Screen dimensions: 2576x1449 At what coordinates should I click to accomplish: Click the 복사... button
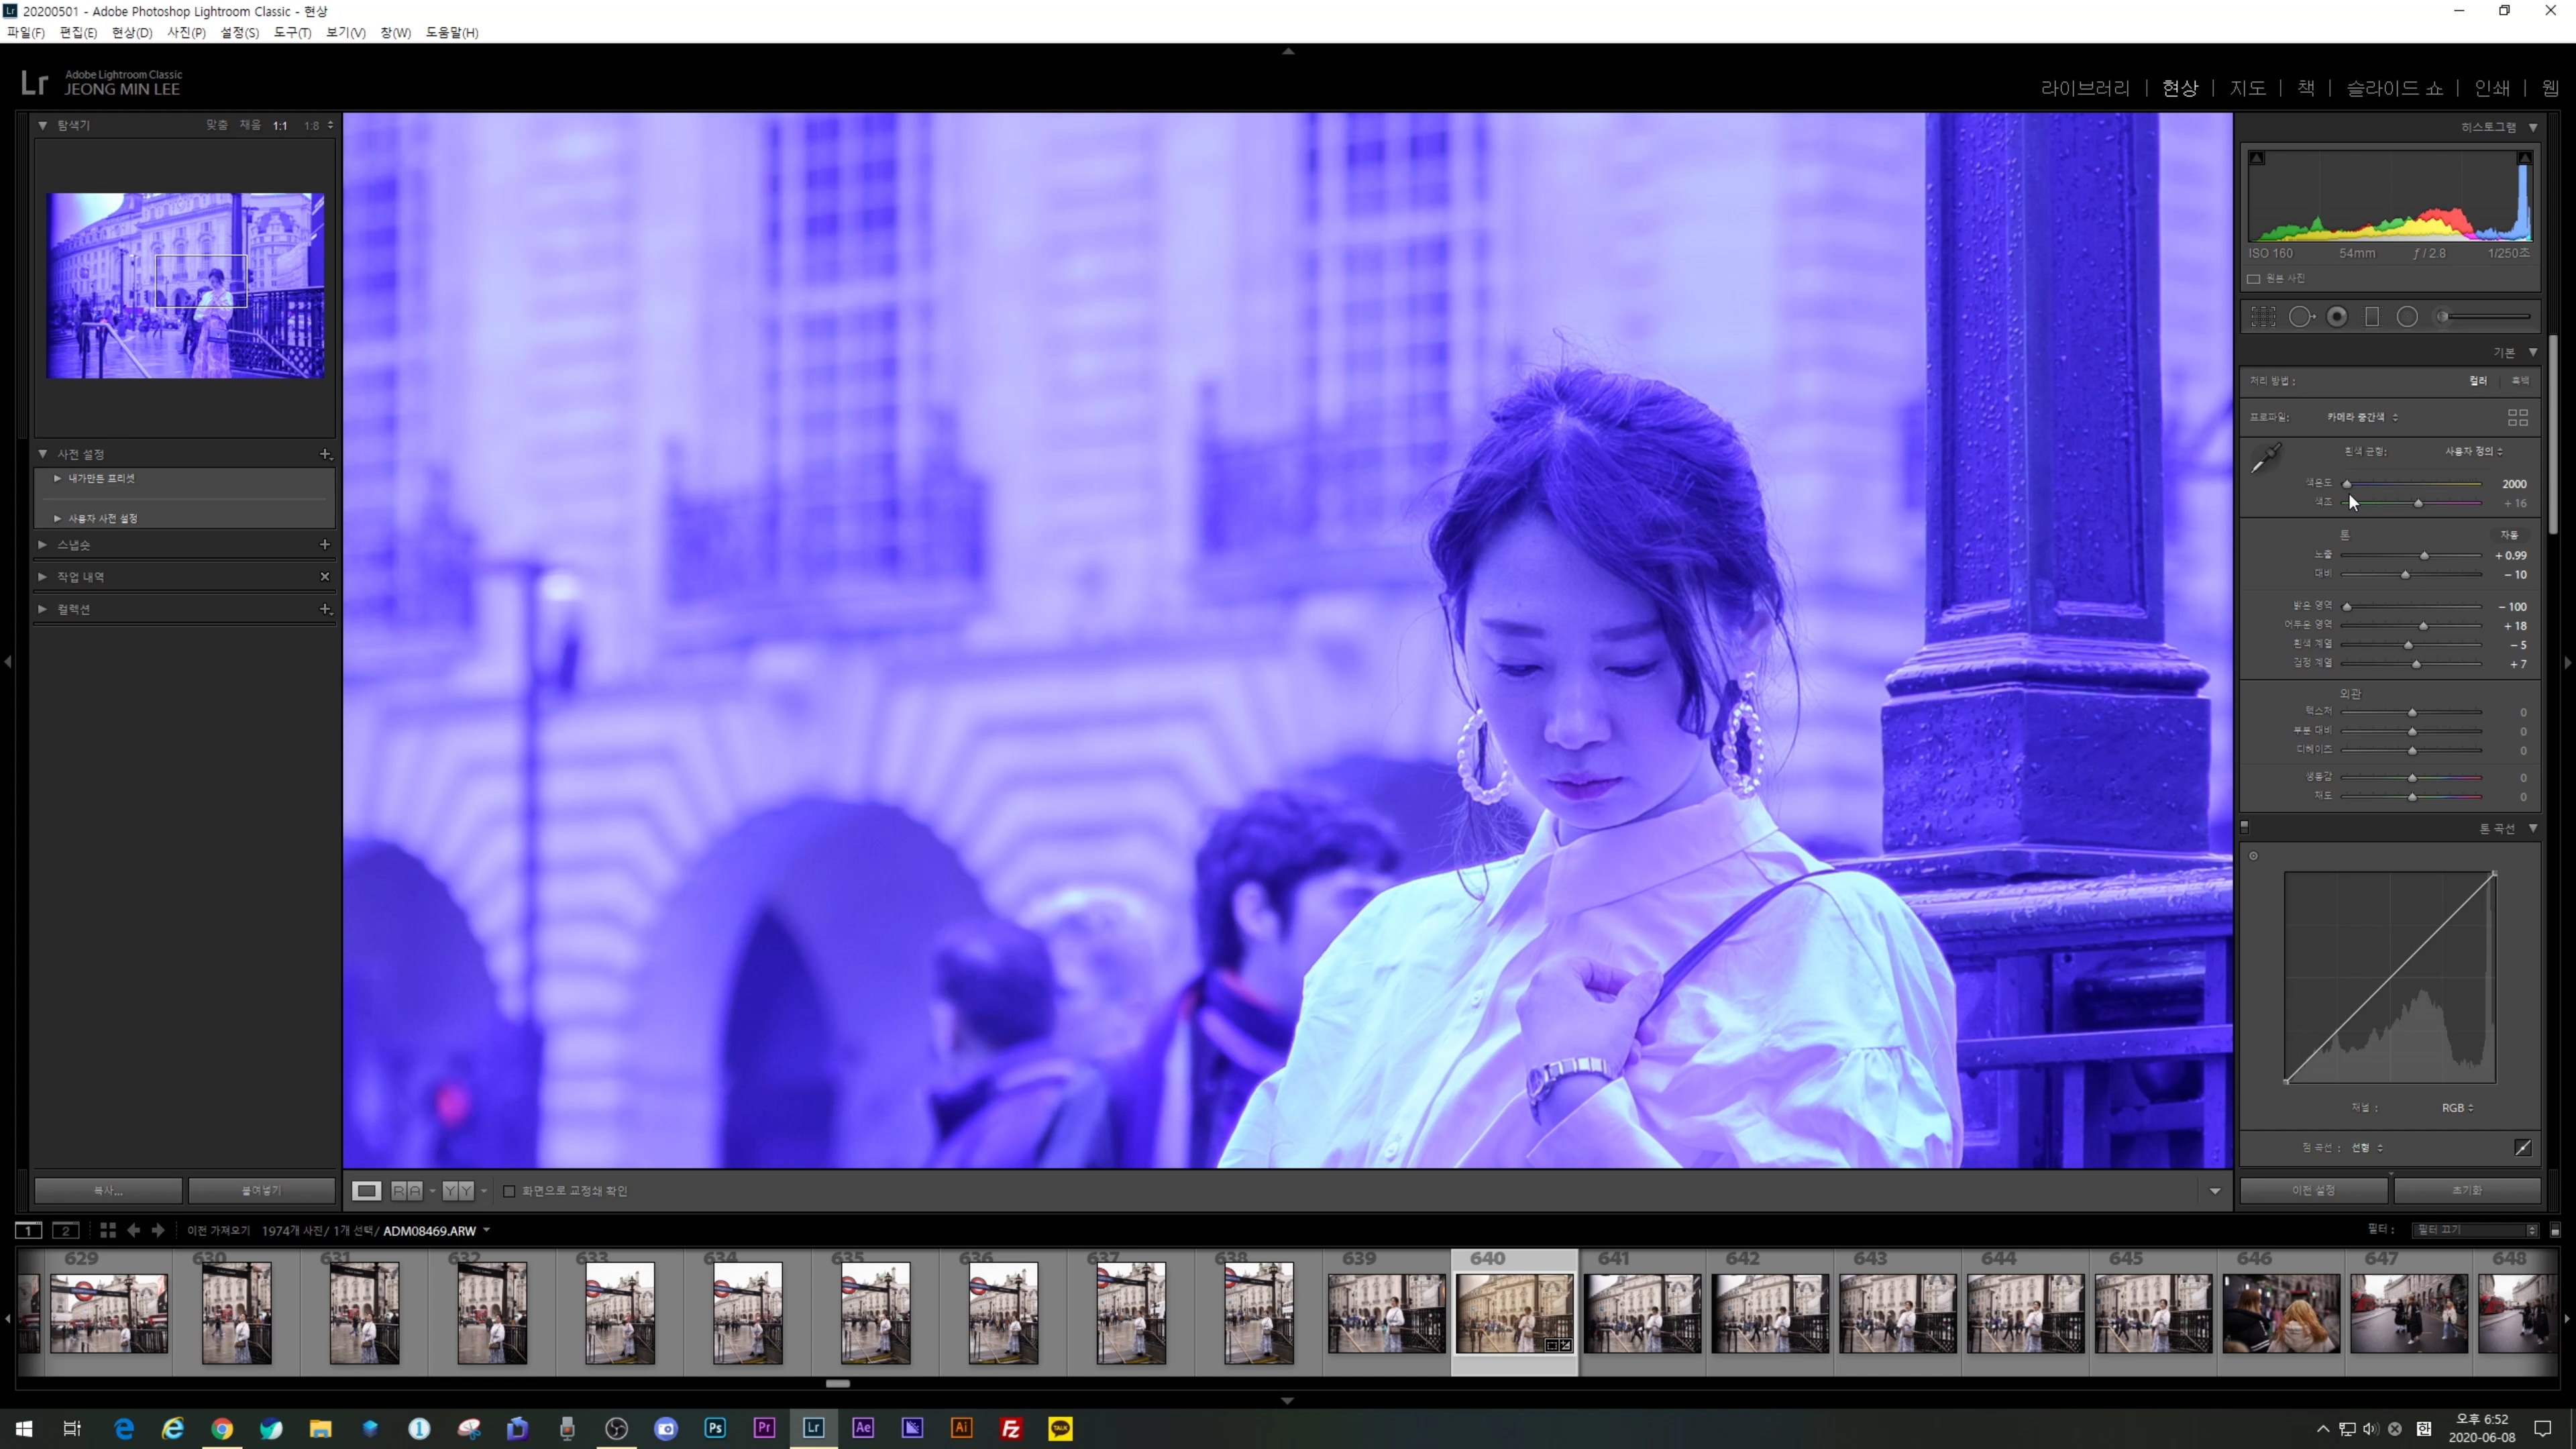click(x=108, y=1191)
